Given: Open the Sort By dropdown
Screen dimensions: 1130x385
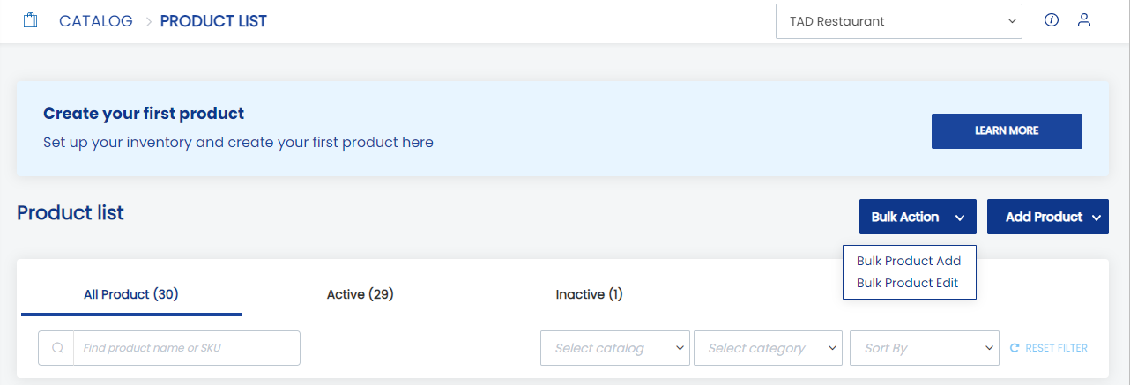Looking at the screenshot, I should point(925,348).
